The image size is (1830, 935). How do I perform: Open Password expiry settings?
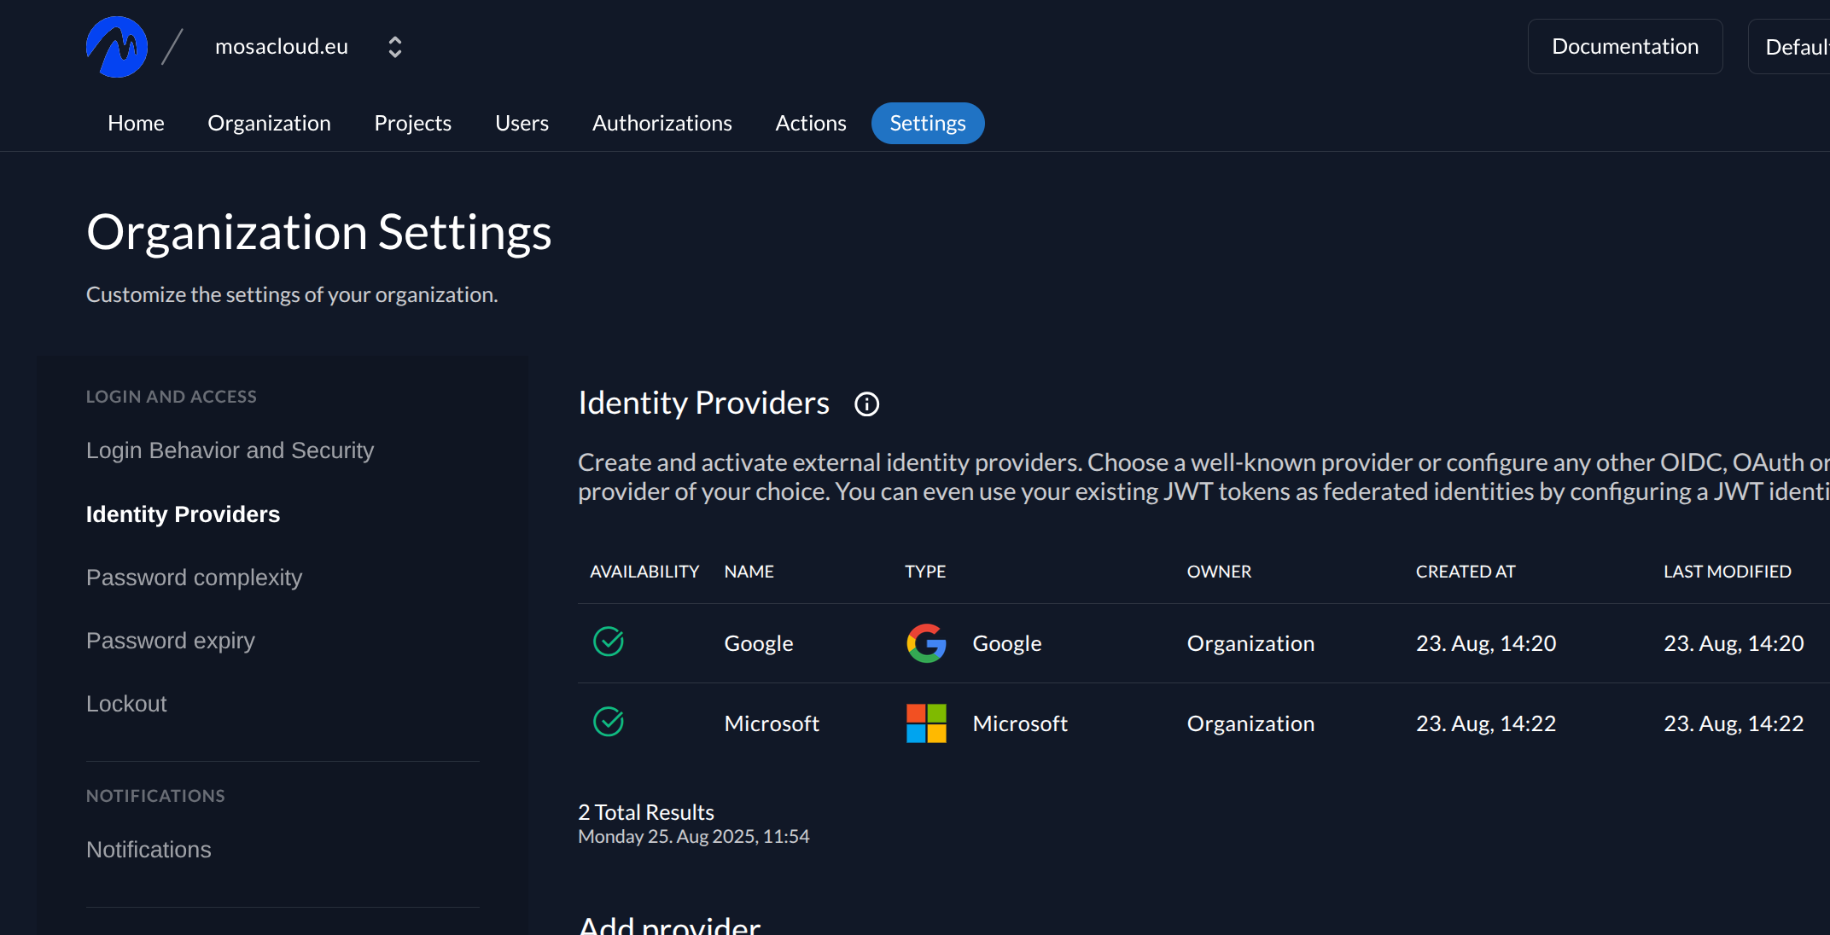click(170, 641)
